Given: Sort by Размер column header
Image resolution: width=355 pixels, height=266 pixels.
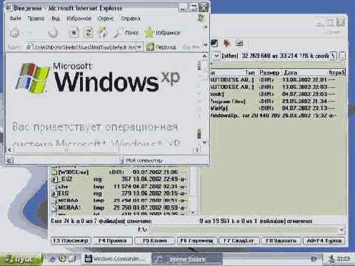Looking at the screenshot, I should pyautogui.click(x=269, y=72).
